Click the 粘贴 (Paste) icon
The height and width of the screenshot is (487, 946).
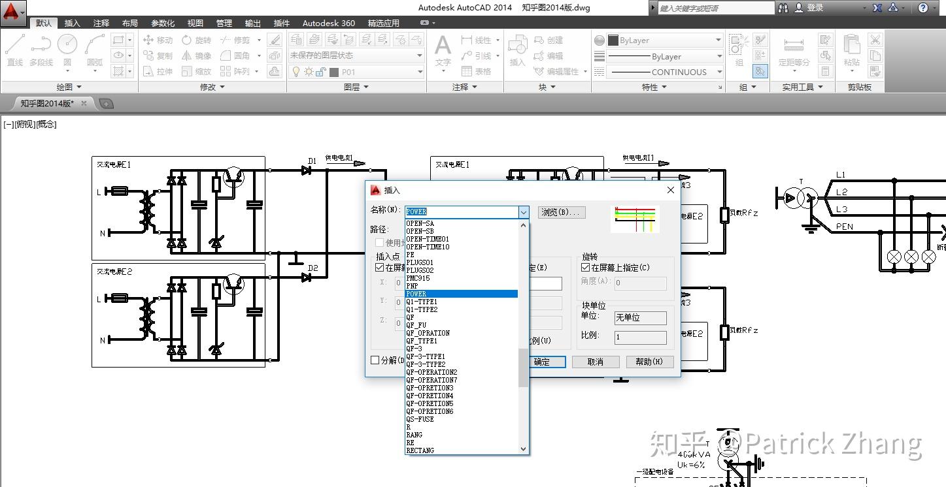(x=851, y=50)
